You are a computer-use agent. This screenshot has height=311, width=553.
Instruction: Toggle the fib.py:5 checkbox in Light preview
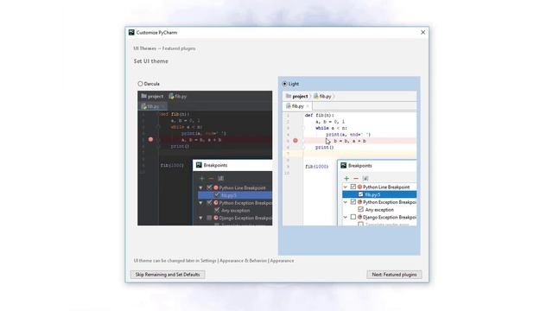click(x=360, y=194)
